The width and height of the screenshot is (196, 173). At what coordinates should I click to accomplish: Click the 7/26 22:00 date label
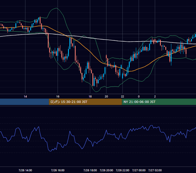[122, 170]
